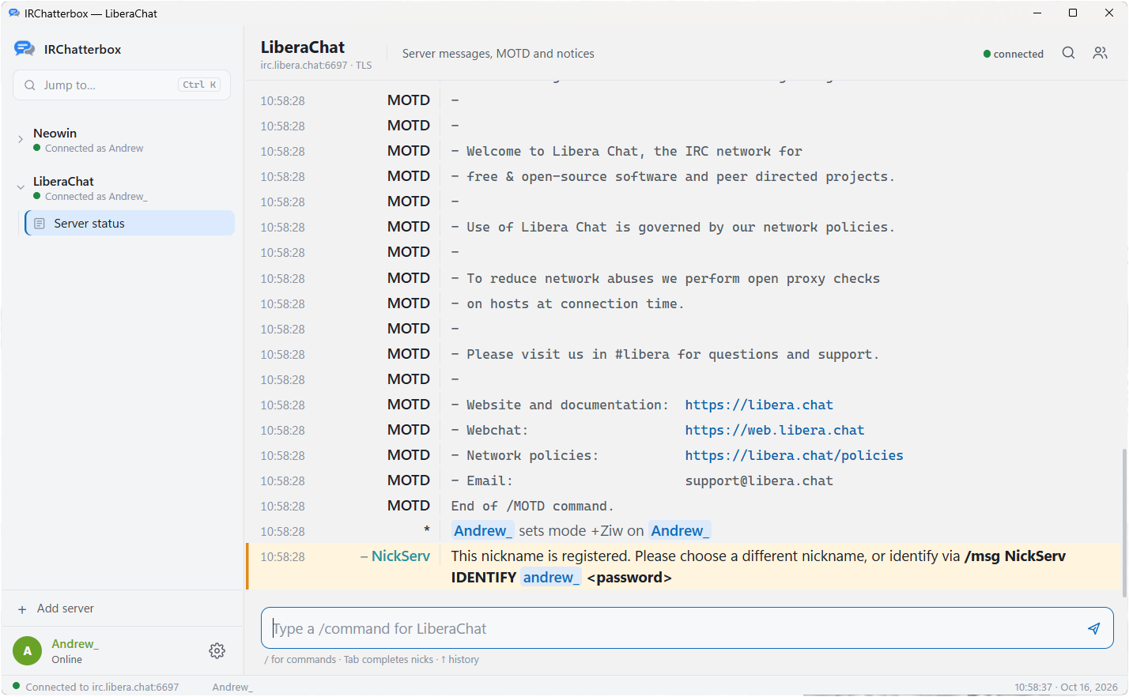Click the NickServ notice timestamp 10:58:28

(282, 556)
